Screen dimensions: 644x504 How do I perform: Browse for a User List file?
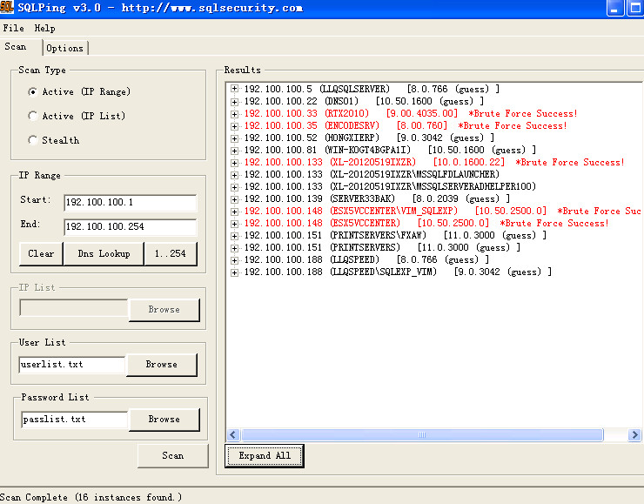pyautogui.click(x=162, y=365)
